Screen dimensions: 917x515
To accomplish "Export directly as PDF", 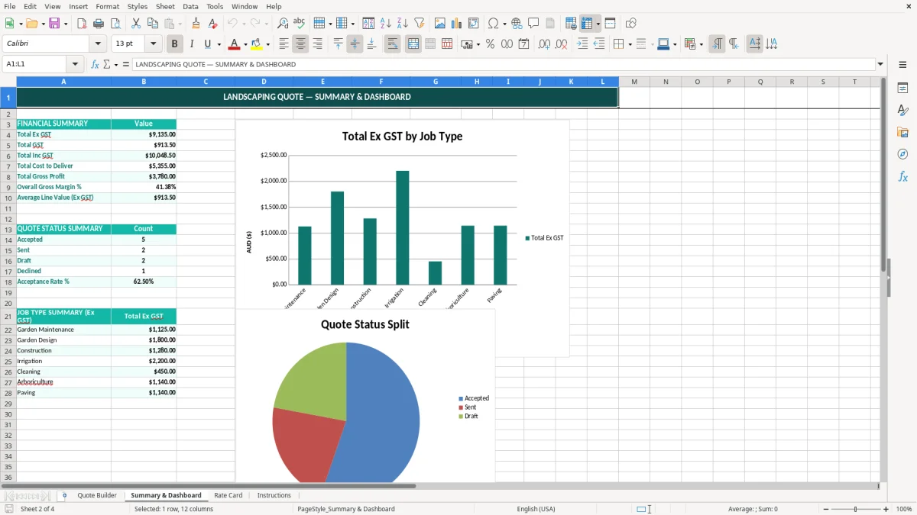I will (82, 24).
